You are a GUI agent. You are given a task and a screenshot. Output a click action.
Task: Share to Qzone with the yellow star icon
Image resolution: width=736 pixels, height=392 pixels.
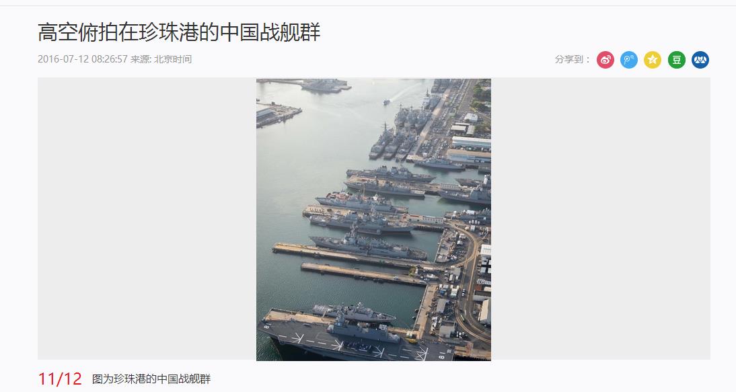click(x=653, y=60)
